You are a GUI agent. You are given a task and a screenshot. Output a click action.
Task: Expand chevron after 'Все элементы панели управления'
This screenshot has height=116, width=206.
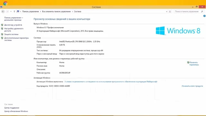pyautogui.click(x=72, y=12)
